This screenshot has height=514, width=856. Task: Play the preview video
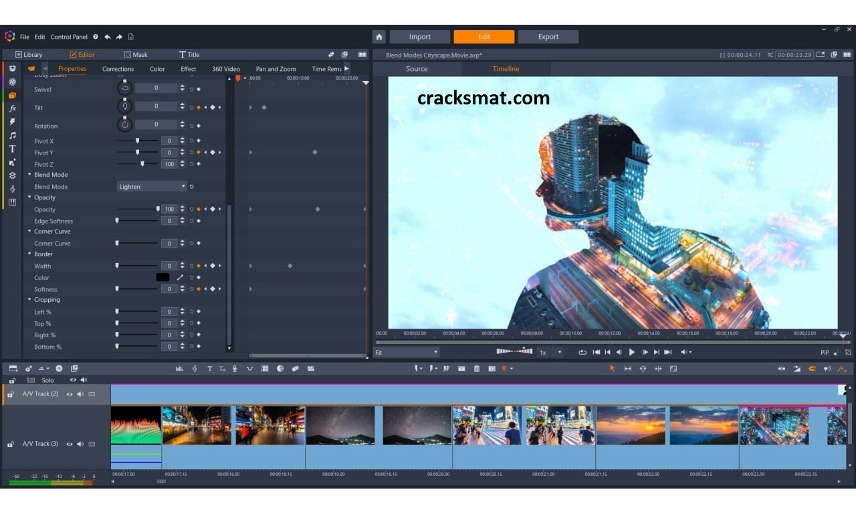coord(632,352)
